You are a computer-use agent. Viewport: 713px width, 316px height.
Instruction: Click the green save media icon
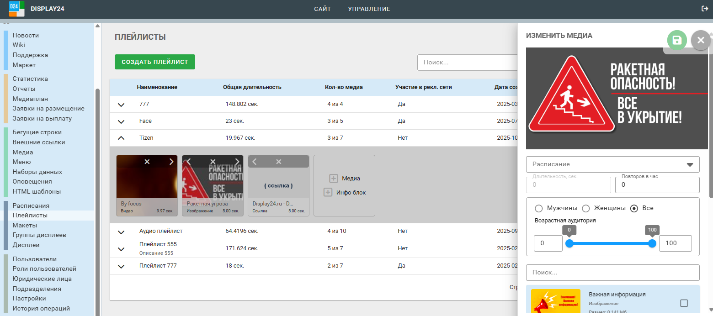pos(677,40)
